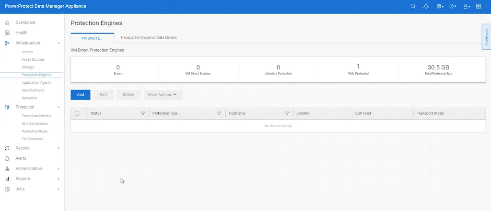Open the app launcher grid icon

(478, 6)
